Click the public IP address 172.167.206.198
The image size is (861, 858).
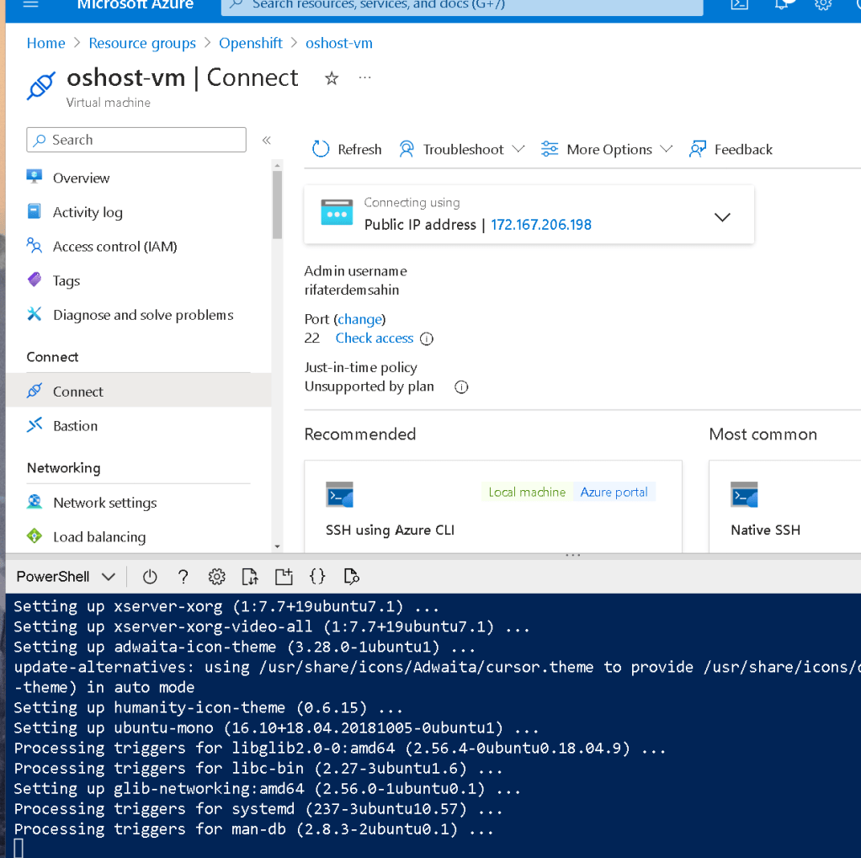pos(541,225)
